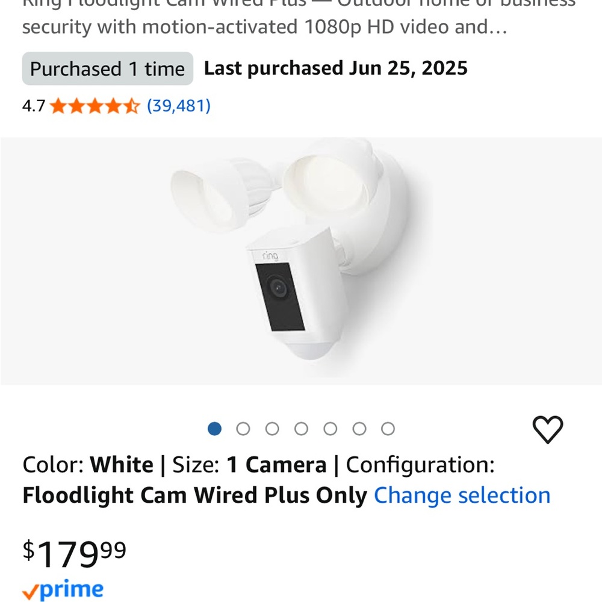Click the orange star rating icons
Image resolution: width=602 pixels, height=602 pixels.
point(93,105)
